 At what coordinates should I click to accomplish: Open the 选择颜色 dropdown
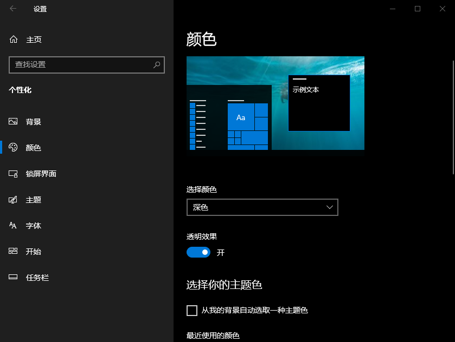[x=262, y=207]
